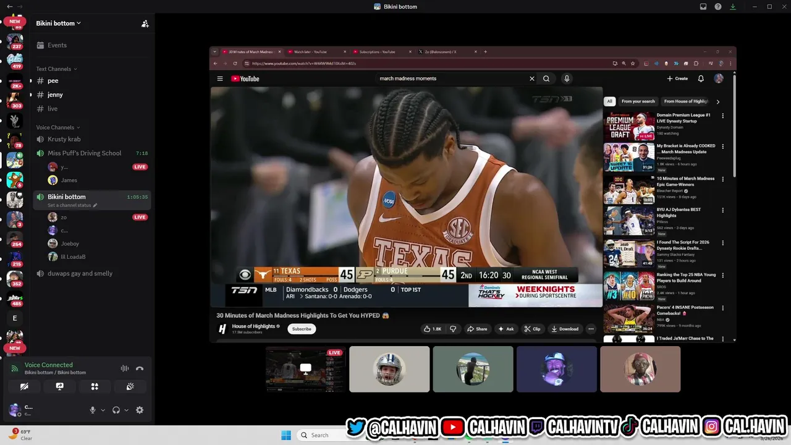The height and width of the screenshot is (445, 791).
Task: Collapse the Text Channels category
Action: (x=57, y=69)
